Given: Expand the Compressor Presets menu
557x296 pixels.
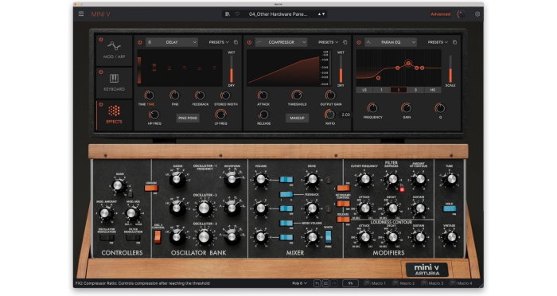Looking at the screenshot, I should click(328, 42).
